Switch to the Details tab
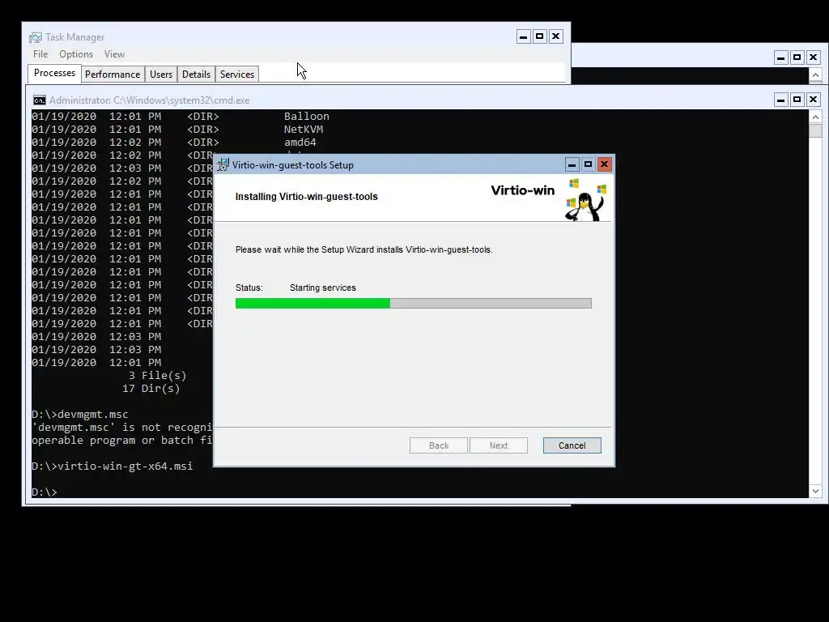This screenshot has width=829, height=622. [x=196, y=74]
